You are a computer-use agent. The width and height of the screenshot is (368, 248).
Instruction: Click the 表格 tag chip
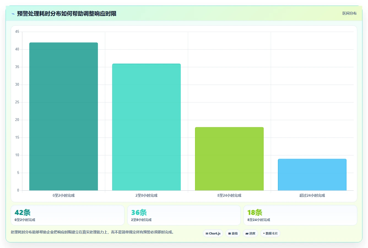click(x=233, y=233)
